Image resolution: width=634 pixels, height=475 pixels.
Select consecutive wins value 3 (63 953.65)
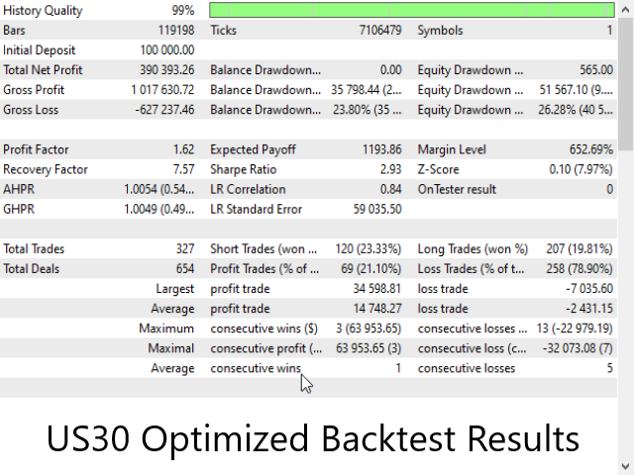pyautogui.click(x=369, y=329)
